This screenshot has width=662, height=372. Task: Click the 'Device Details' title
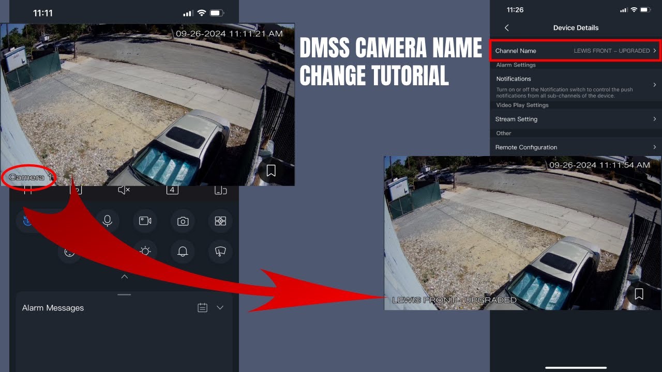[576, 28]
